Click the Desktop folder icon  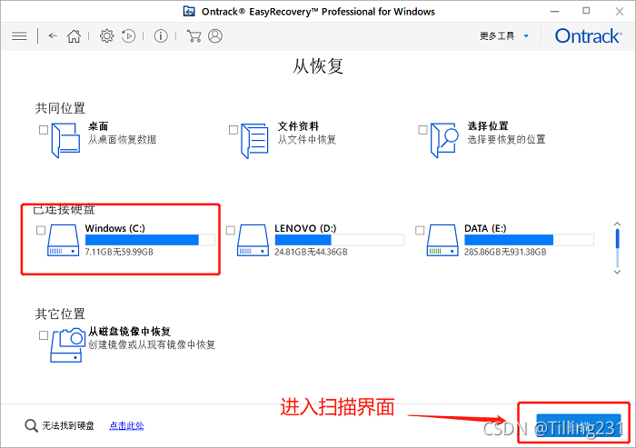(x=65, y=141)
